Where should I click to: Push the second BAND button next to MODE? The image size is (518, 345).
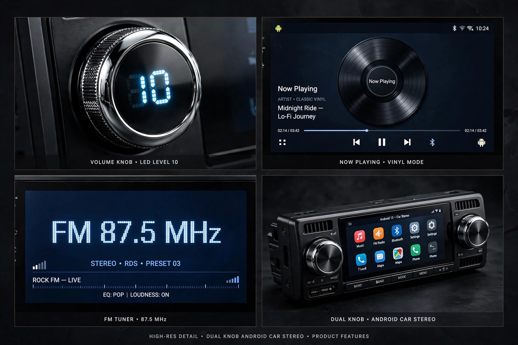click(380, 282)
